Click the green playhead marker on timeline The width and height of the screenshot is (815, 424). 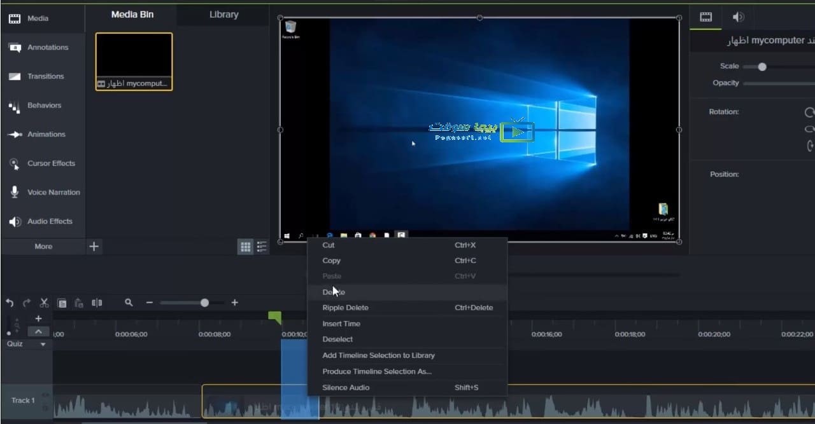click(275, 317)
